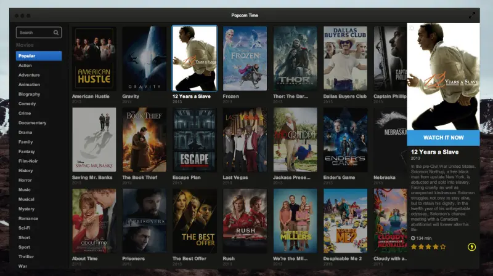This screenshot has height=276, width=493.
Task: Click the search magnifier icon
Action: pyautogui.click(x=56, y=33)
